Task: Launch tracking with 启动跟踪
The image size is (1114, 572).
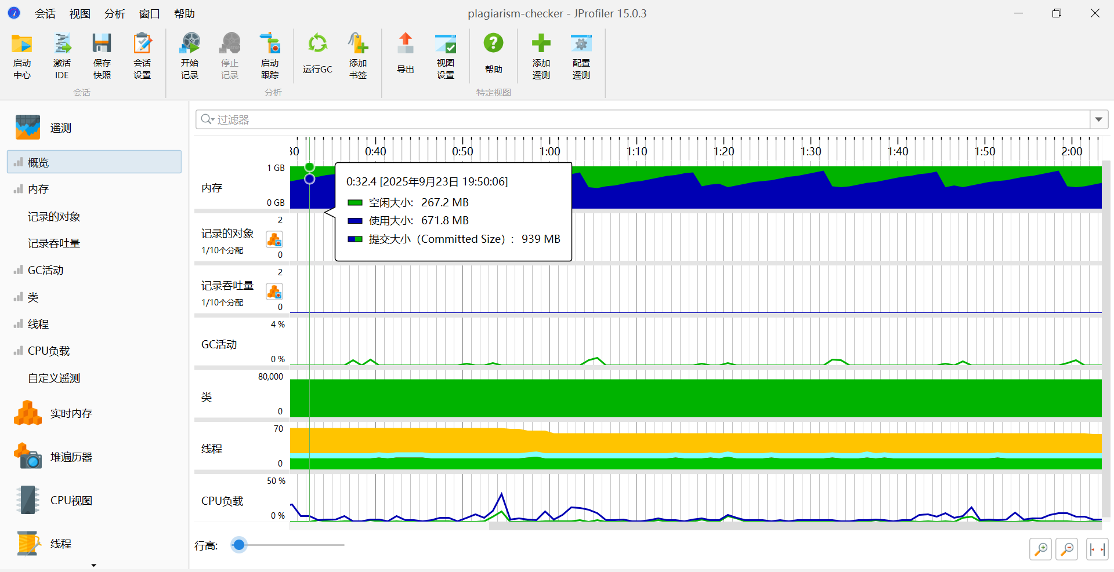Action: coord(270,56)
